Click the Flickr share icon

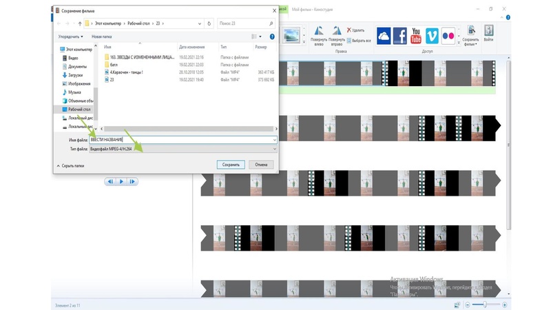tap(448, 35)
